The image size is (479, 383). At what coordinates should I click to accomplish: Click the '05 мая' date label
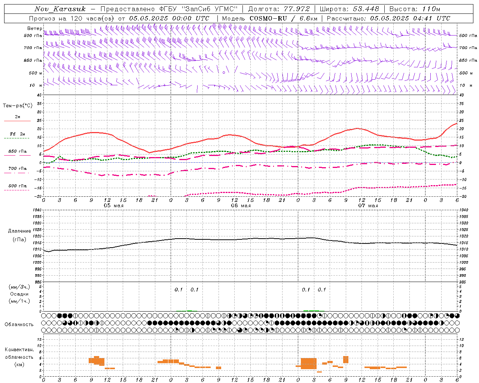(113, 206)
